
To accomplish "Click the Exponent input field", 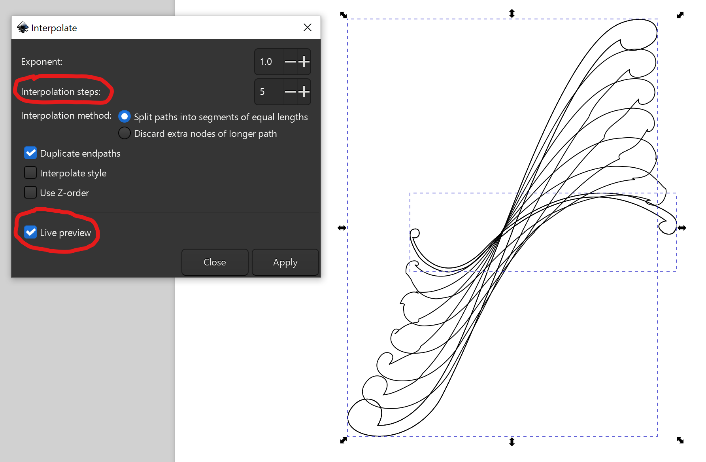I will [270, 62].
